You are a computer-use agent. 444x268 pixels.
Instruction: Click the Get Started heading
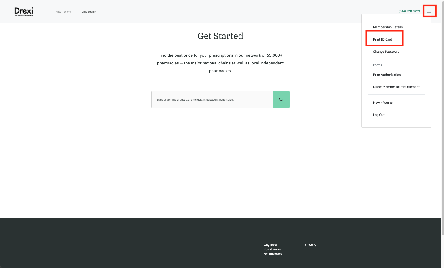(x=220, y=36)
